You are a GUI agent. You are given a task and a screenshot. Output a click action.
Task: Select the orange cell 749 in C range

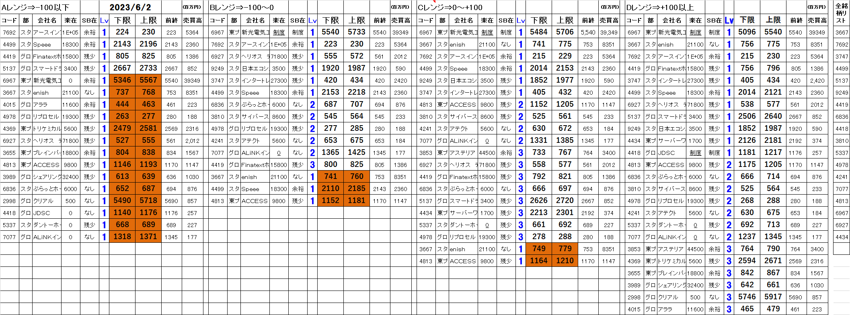[x=539, y=249]
